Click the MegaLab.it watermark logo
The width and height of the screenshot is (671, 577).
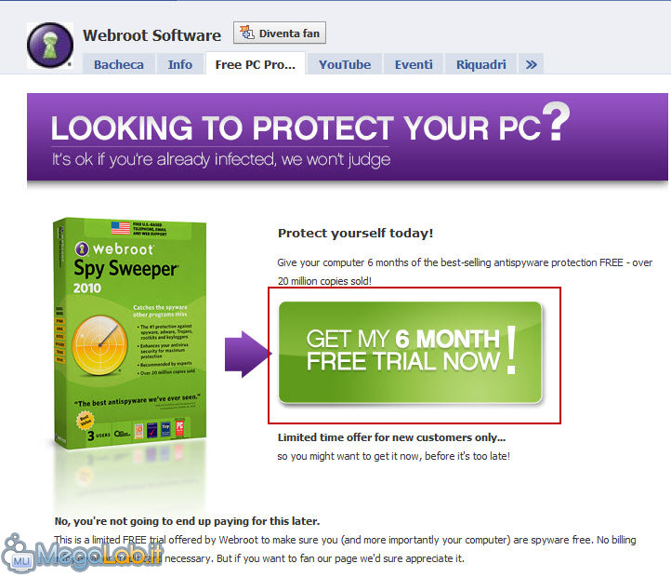tap(82, 555)
